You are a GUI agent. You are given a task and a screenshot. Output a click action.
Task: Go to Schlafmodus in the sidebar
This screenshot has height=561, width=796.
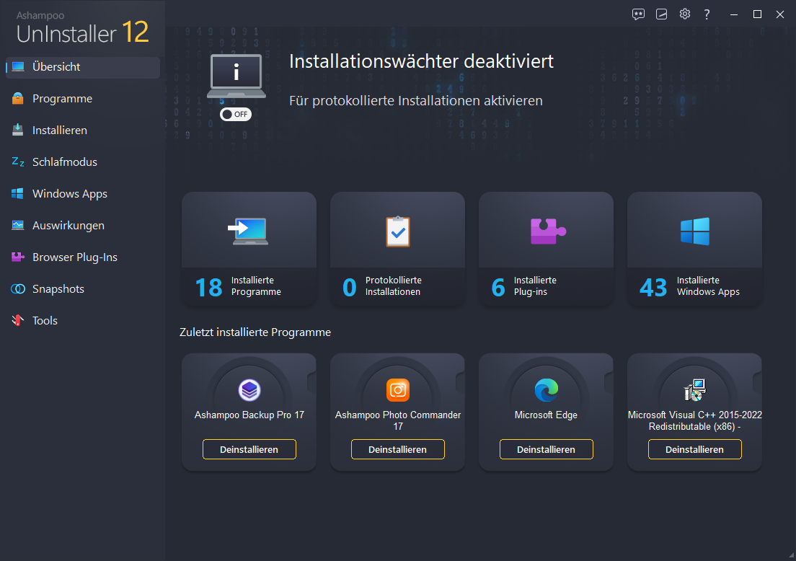(x=64, y=162)
